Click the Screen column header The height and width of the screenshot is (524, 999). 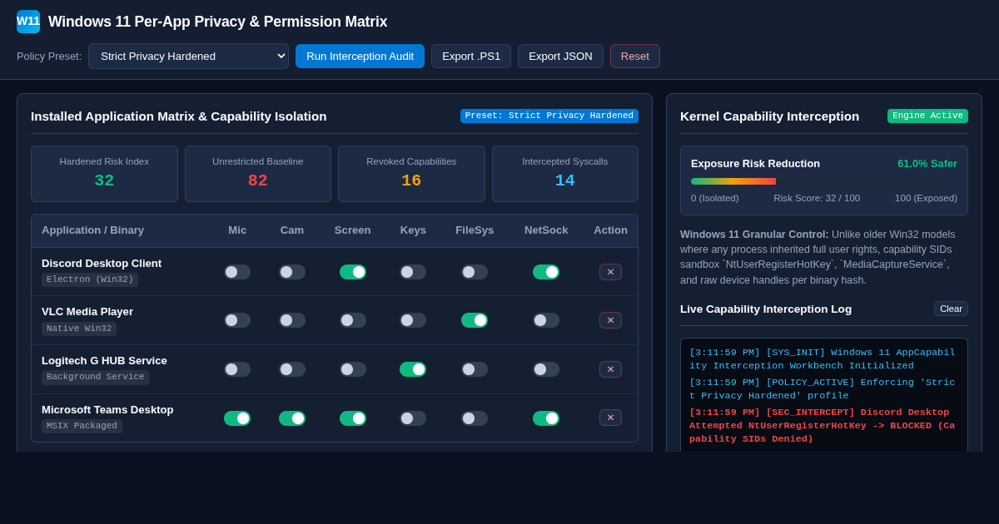[353, 230]
